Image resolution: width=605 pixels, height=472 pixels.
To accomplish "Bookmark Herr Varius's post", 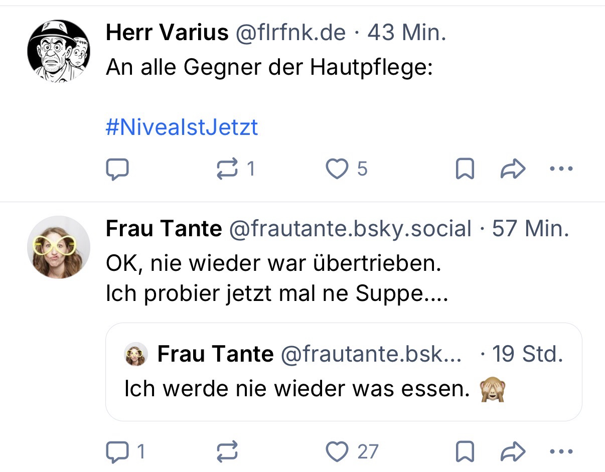I will (x=465, y=170).
